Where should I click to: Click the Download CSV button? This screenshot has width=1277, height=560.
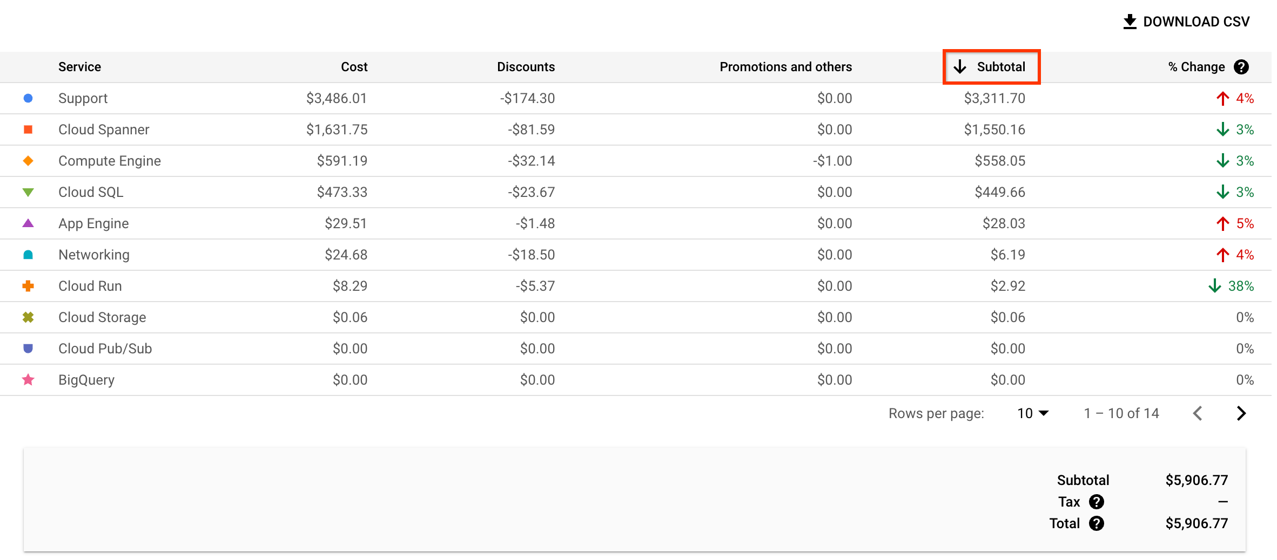(x=1186, y=22)
